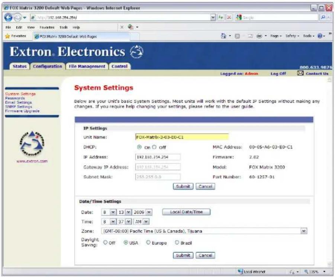Click the Feeds icon in command bar
The width and height of the screenshot is (335, 277).
pos(237,36)
